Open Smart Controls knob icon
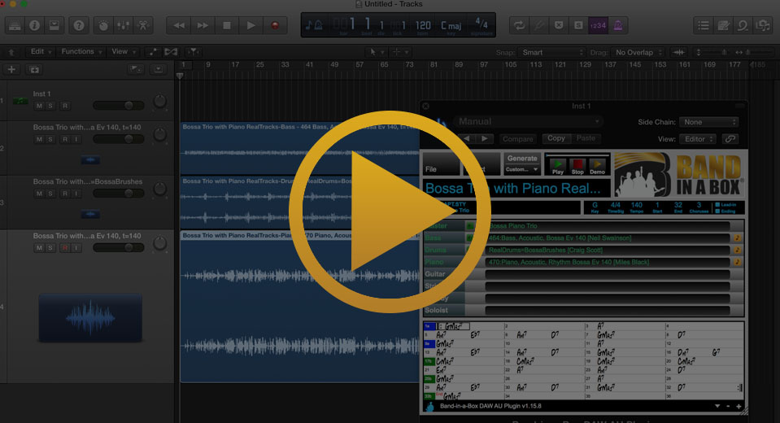 (x=103, y=25)
